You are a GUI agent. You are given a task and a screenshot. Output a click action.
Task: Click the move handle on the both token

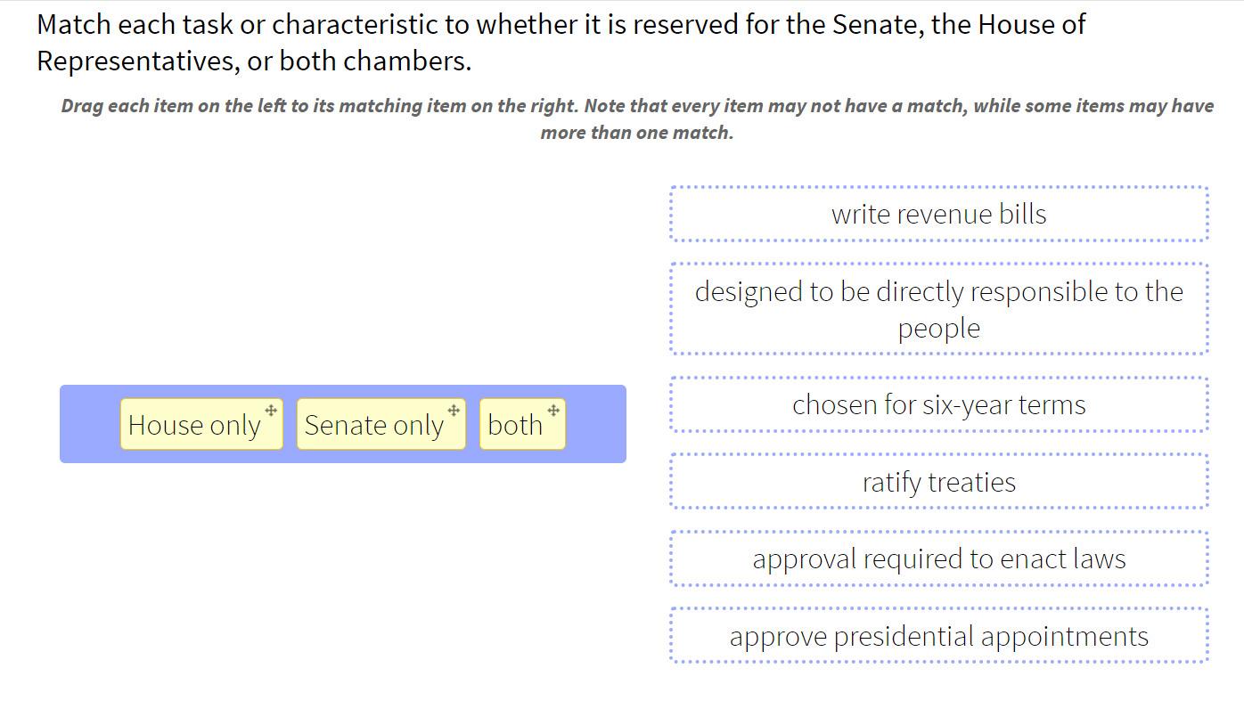pos(553,411)
